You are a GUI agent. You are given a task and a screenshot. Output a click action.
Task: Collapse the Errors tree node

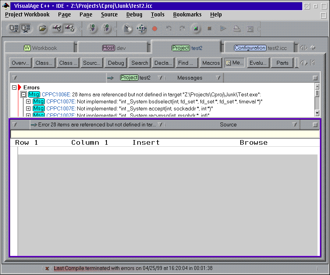[14, 87]
